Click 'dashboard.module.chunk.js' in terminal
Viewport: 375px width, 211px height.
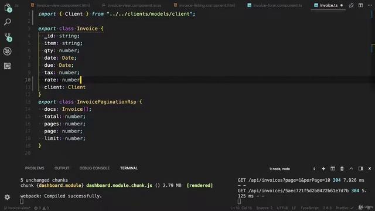tap(120, 185)
